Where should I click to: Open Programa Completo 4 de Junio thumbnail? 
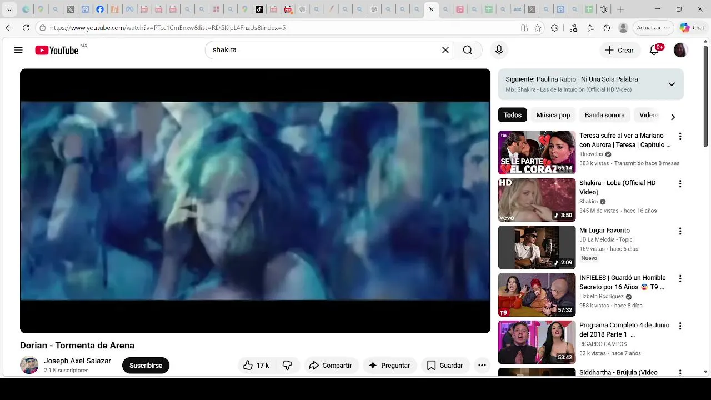(537, 342)
